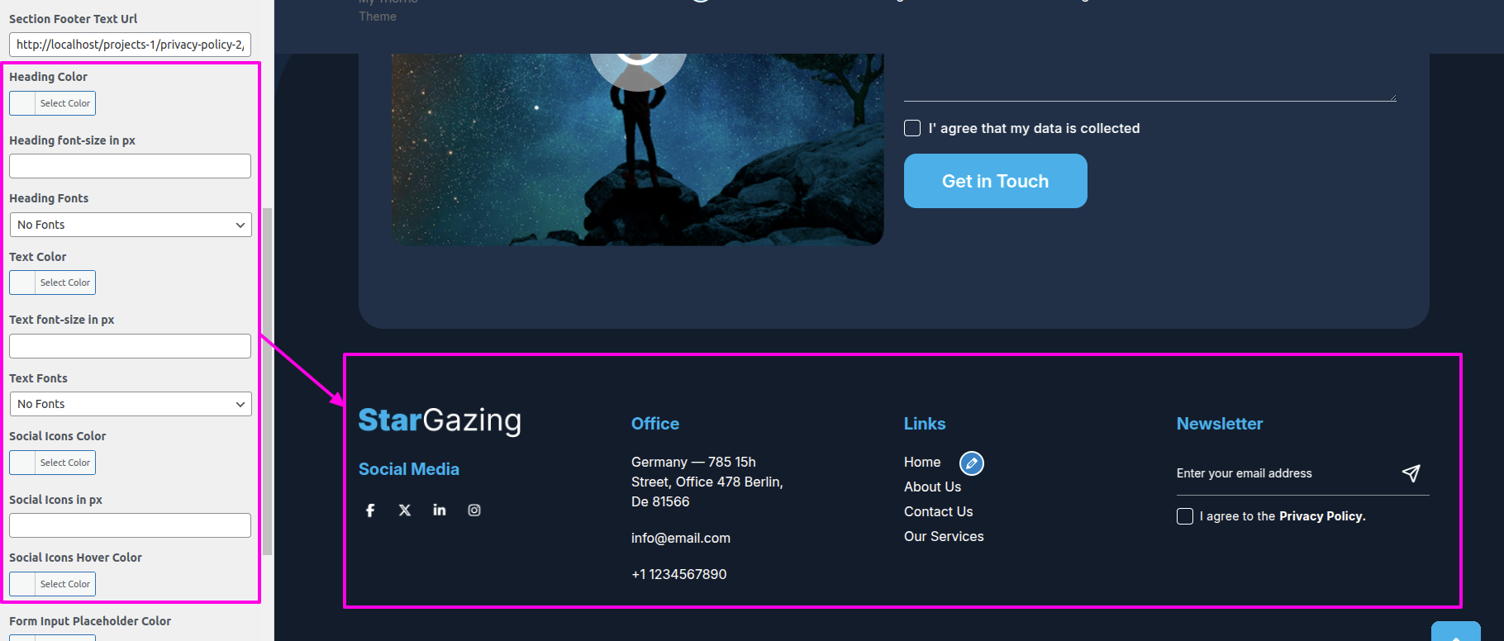Focus the Heading font-size in px field

(131, 166)
